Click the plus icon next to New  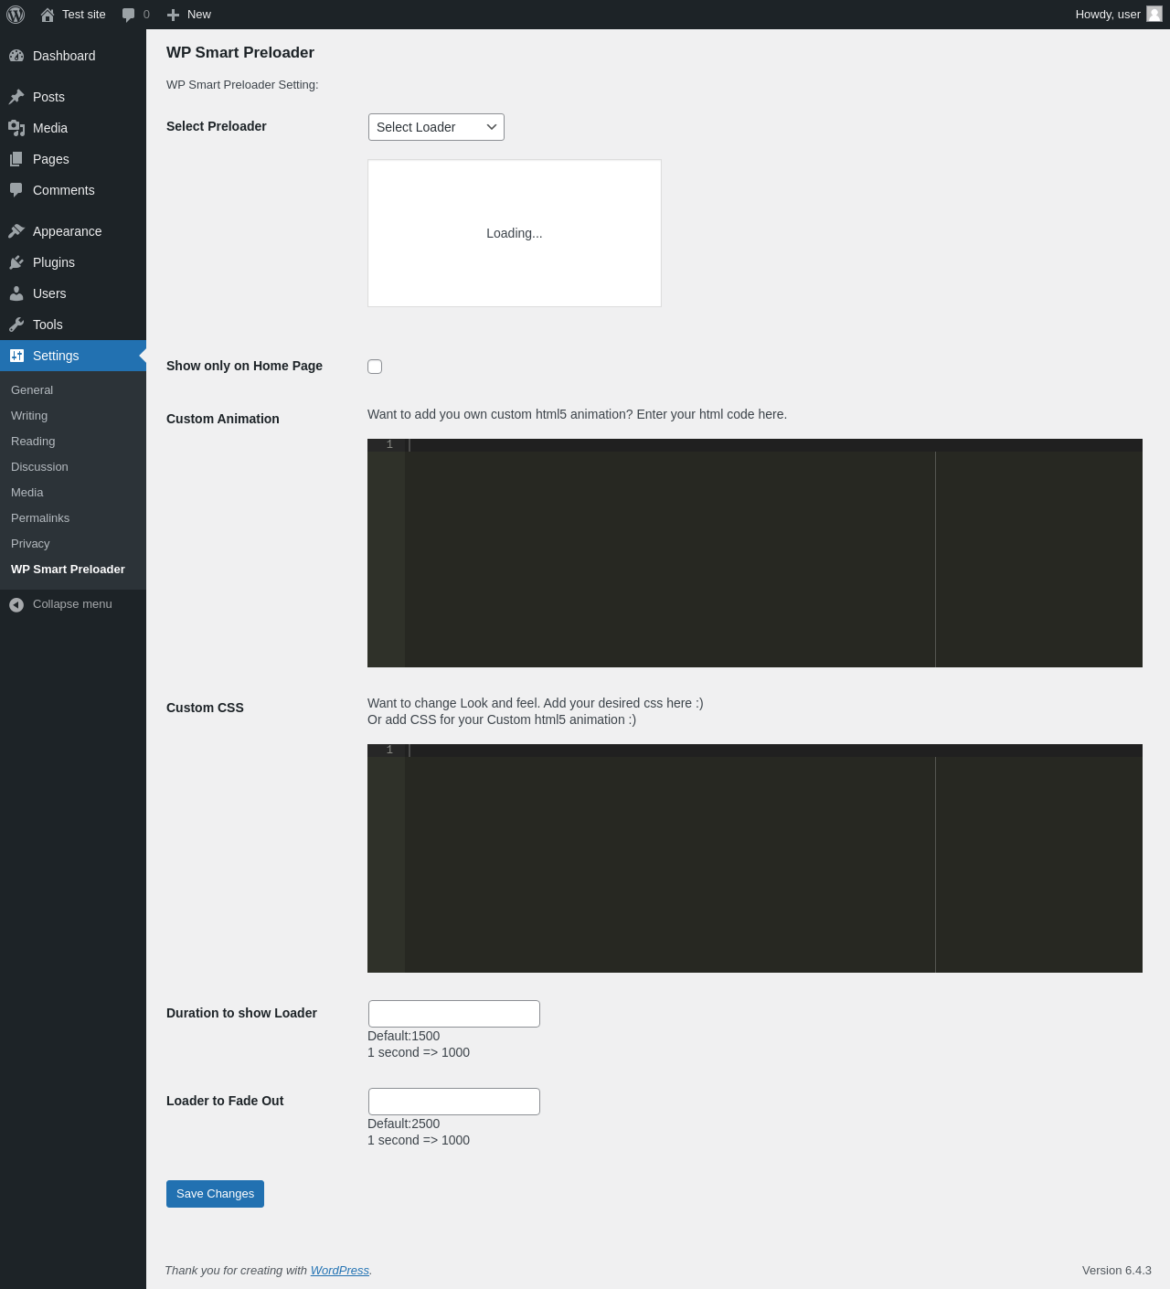(x=173, y=15)
